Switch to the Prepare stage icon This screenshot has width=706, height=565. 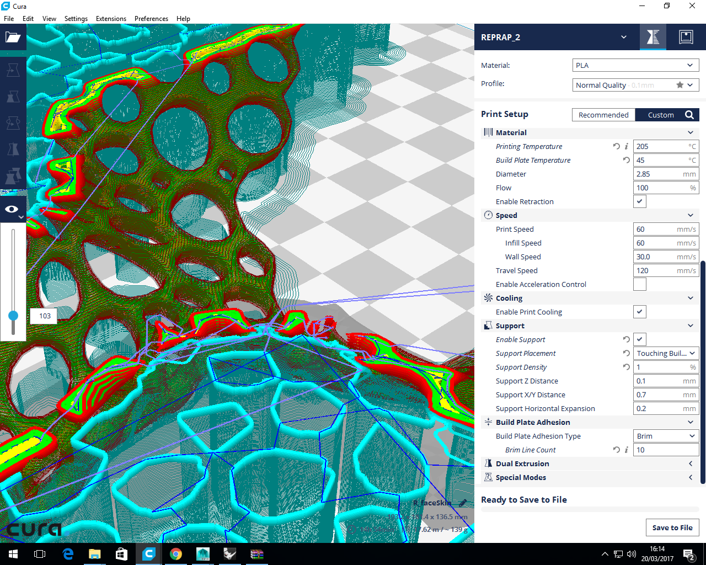(x=653, y=37)
